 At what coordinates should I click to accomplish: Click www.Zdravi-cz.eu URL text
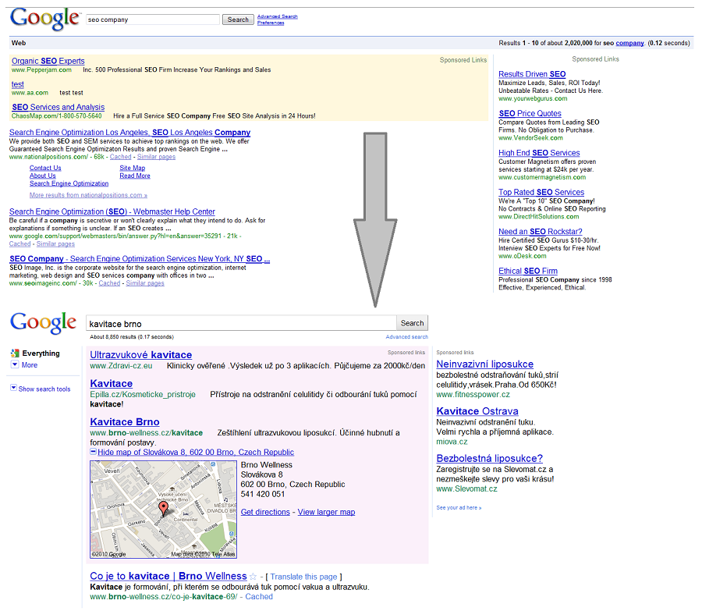pos(121,366)
